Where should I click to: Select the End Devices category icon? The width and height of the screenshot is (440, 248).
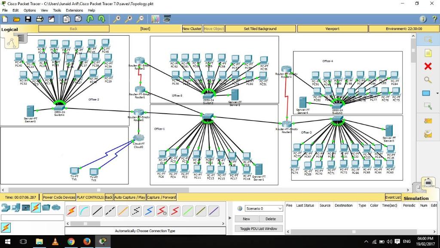16,208
